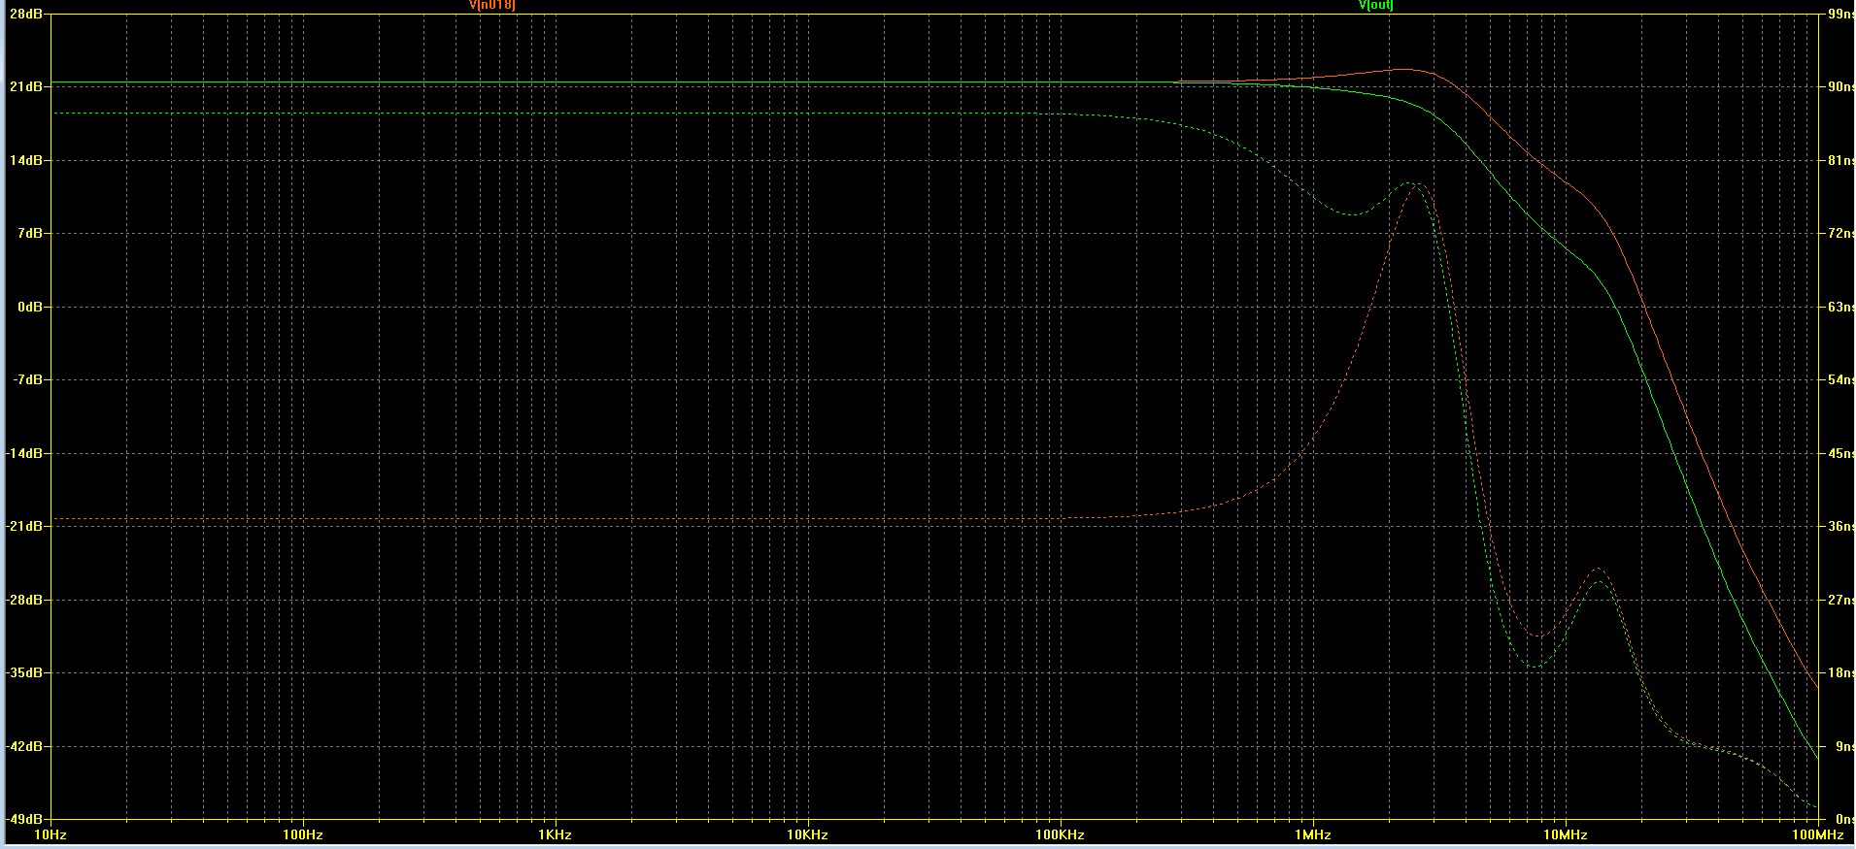Click the 81ns label on the delay axis
1856x849 pixels.
pyautogui.click(x=1840, y=160)
